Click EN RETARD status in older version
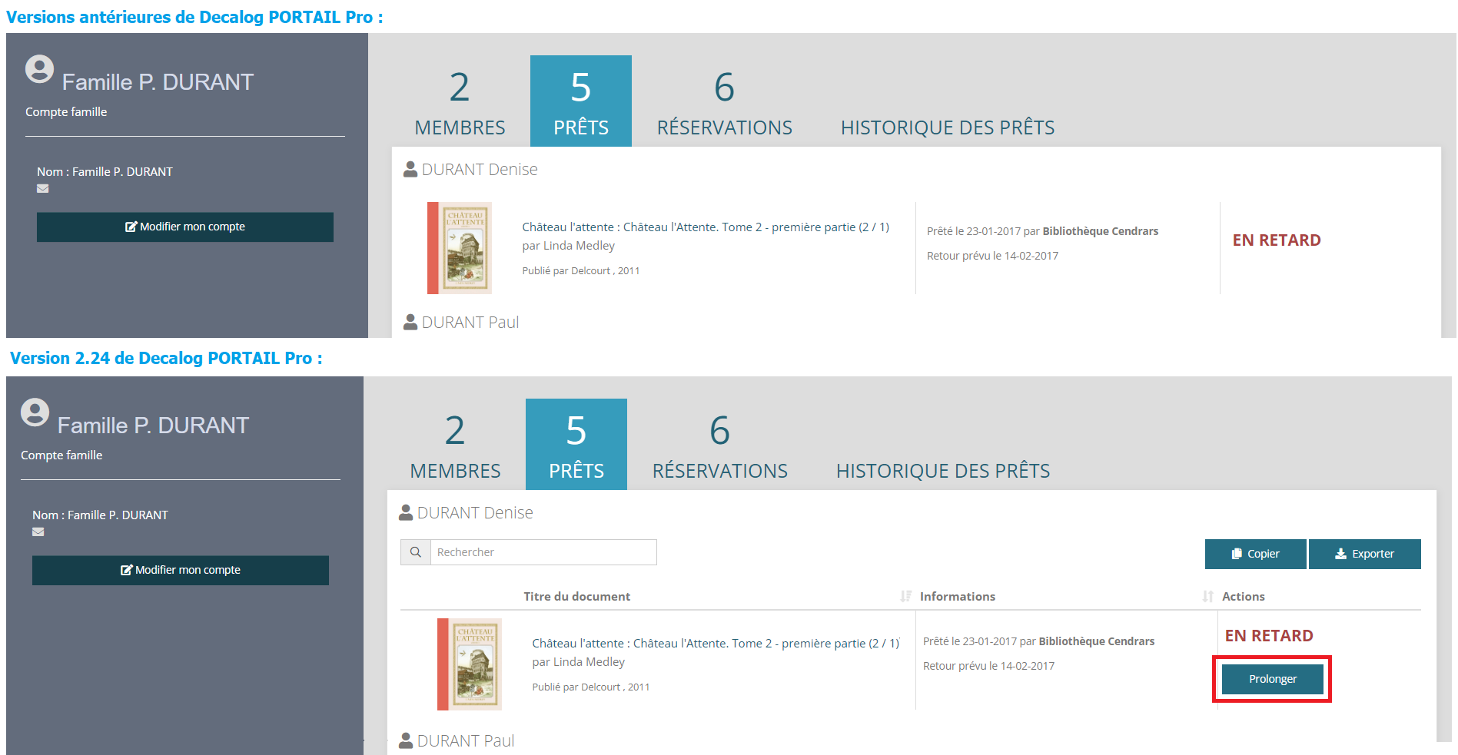Screen dimensions: 1458x755 point(1277,240)
